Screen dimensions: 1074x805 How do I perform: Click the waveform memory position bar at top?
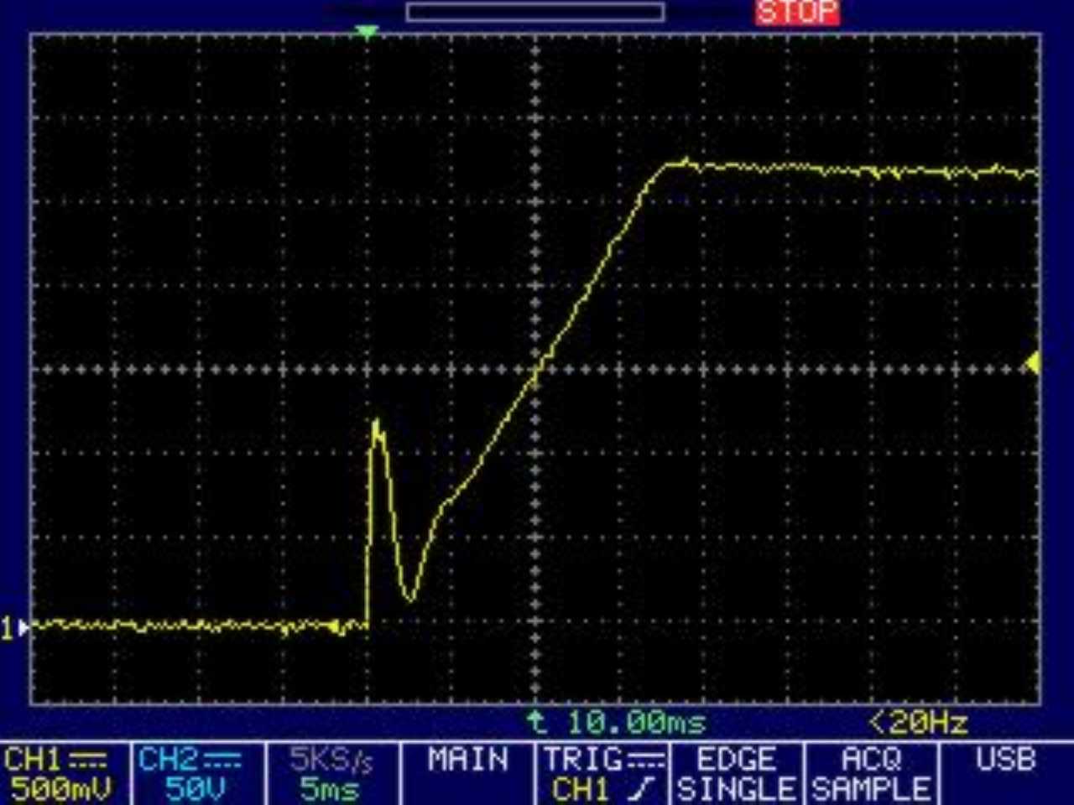point(534,12)
